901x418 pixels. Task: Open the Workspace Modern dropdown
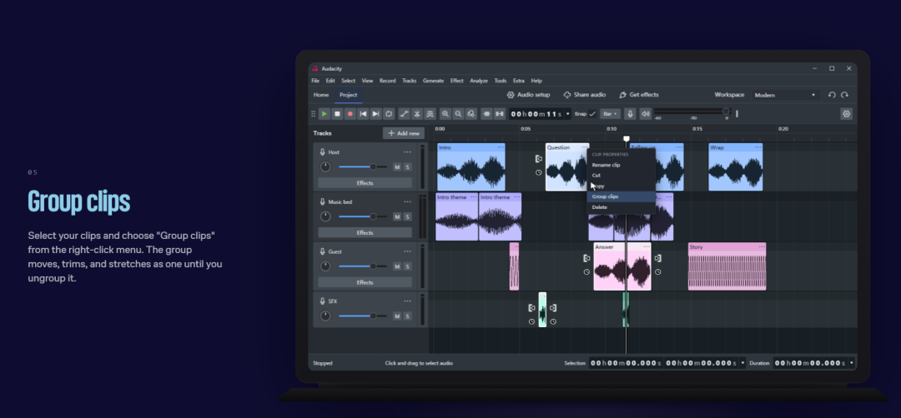(x=785, y=95)
